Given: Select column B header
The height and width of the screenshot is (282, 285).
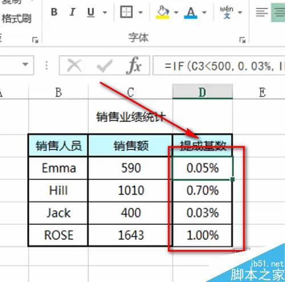Looking at the screenshot, I should [x=58, y=92].
